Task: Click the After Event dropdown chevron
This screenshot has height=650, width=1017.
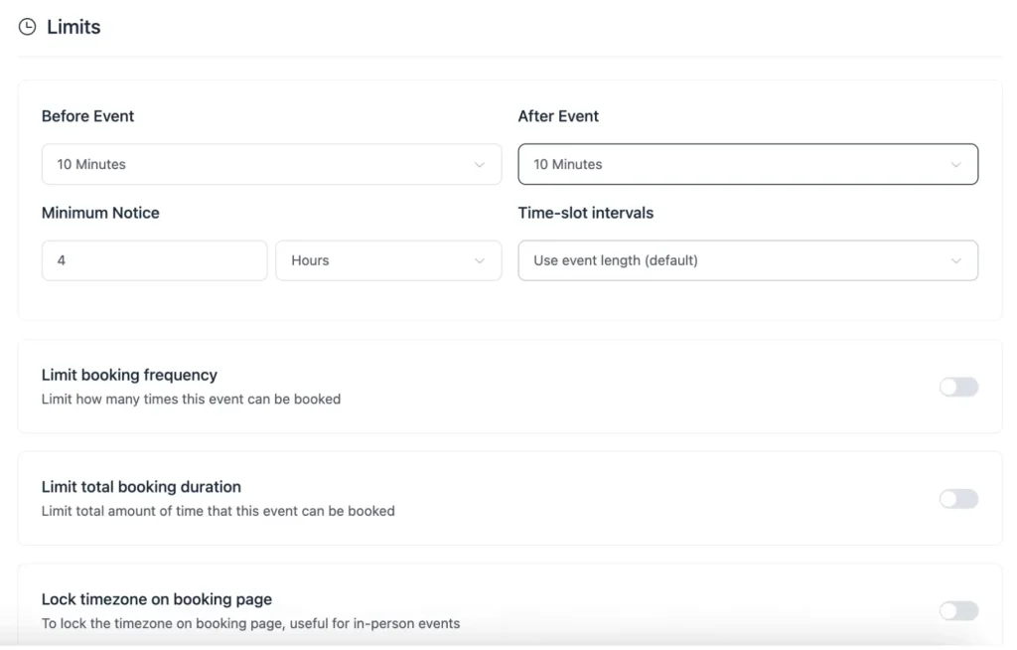Action: point(956,164)
